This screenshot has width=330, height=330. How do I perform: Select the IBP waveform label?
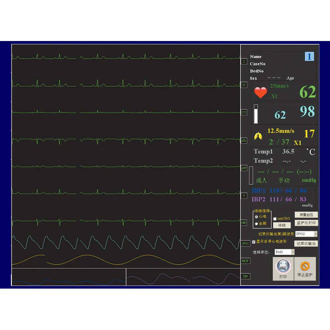tap(245, 276)
